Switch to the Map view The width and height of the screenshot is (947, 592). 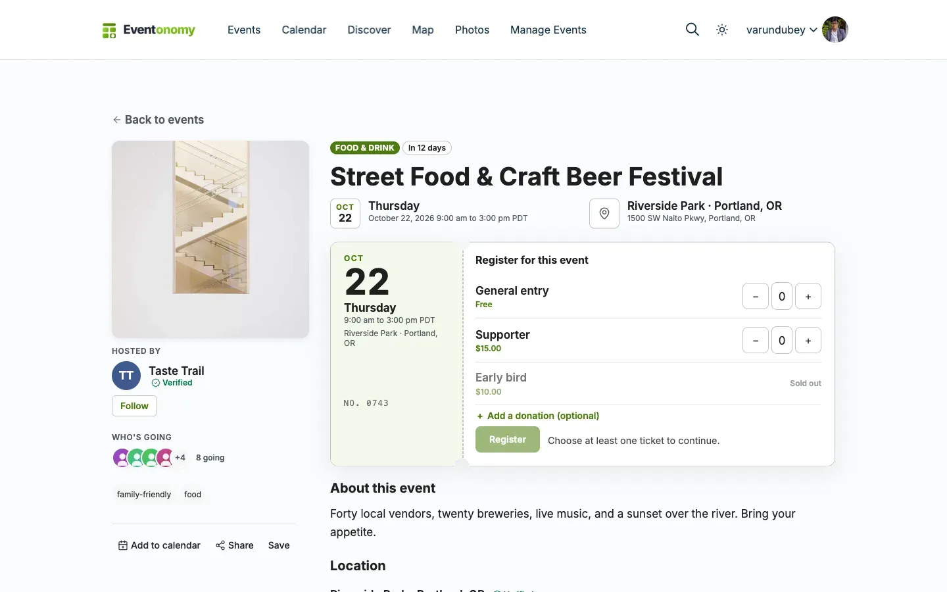pyautogui.click(x=423, y=30)
